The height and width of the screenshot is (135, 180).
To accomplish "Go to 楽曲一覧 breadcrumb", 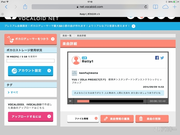I will coord(67,36).
